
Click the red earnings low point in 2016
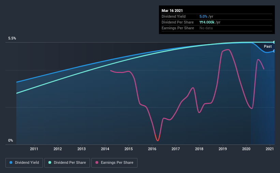pos(158,140)
